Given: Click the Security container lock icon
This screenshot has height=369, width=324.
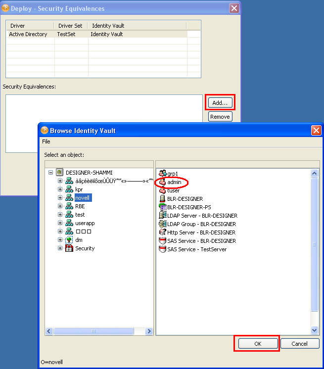Looking at the screenshot, I should [x=69, y=248].
